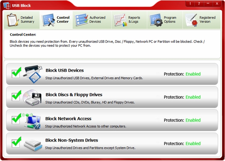Go to the Reports & Logs tab
The width and height of the screenshot is (225, 161).
(x=129, y=20)
